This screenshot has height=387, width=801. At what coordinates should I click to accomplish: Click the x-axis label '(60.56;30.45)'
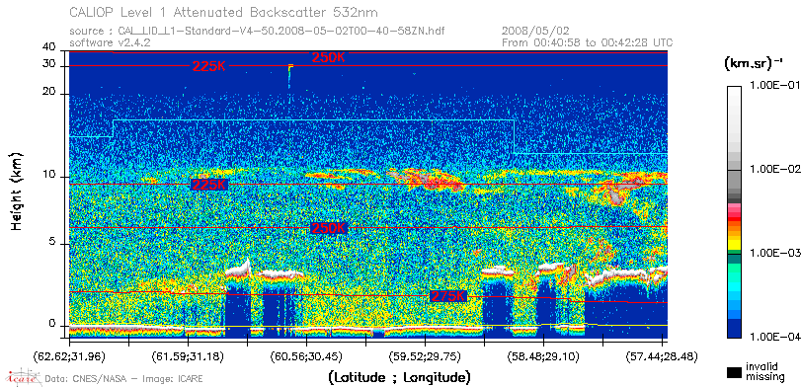pos(307,355)
